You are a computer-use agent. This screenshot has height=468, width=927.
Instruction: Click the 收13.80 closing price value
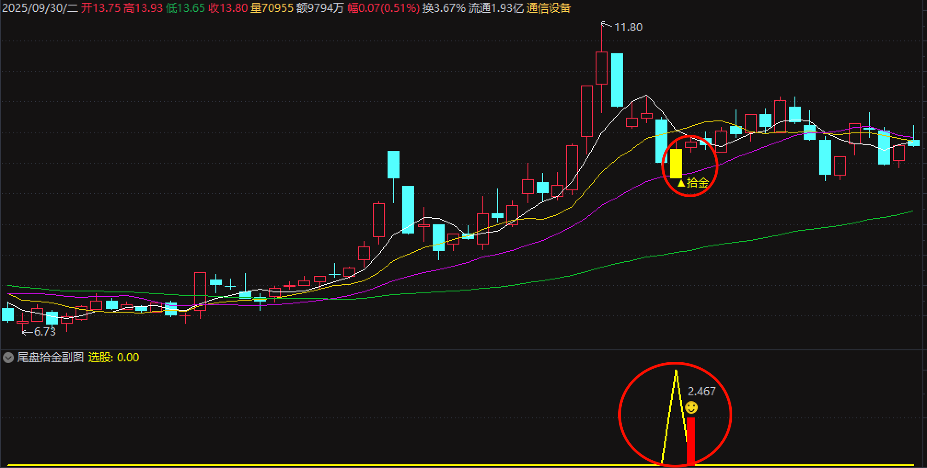(x=228, y=8)
